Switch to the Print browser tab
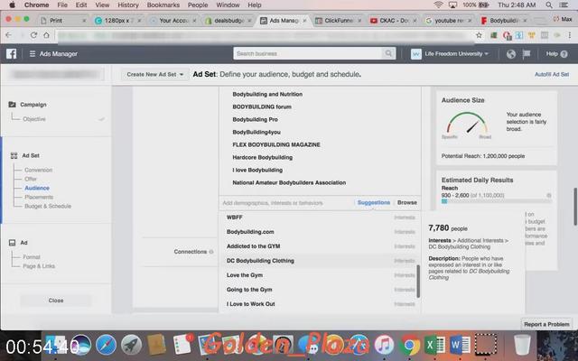The height and width of the screenshot is (361, 578). coord(62,21)
